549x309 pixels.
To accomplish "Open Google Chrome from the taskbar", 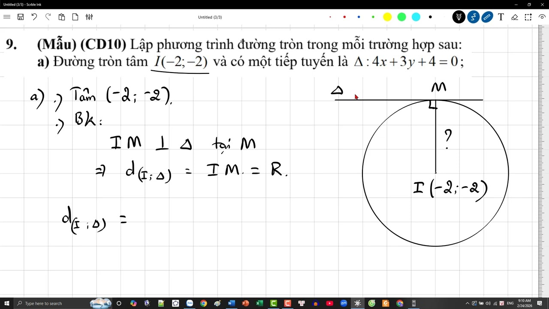I will [x=204, y=303].
